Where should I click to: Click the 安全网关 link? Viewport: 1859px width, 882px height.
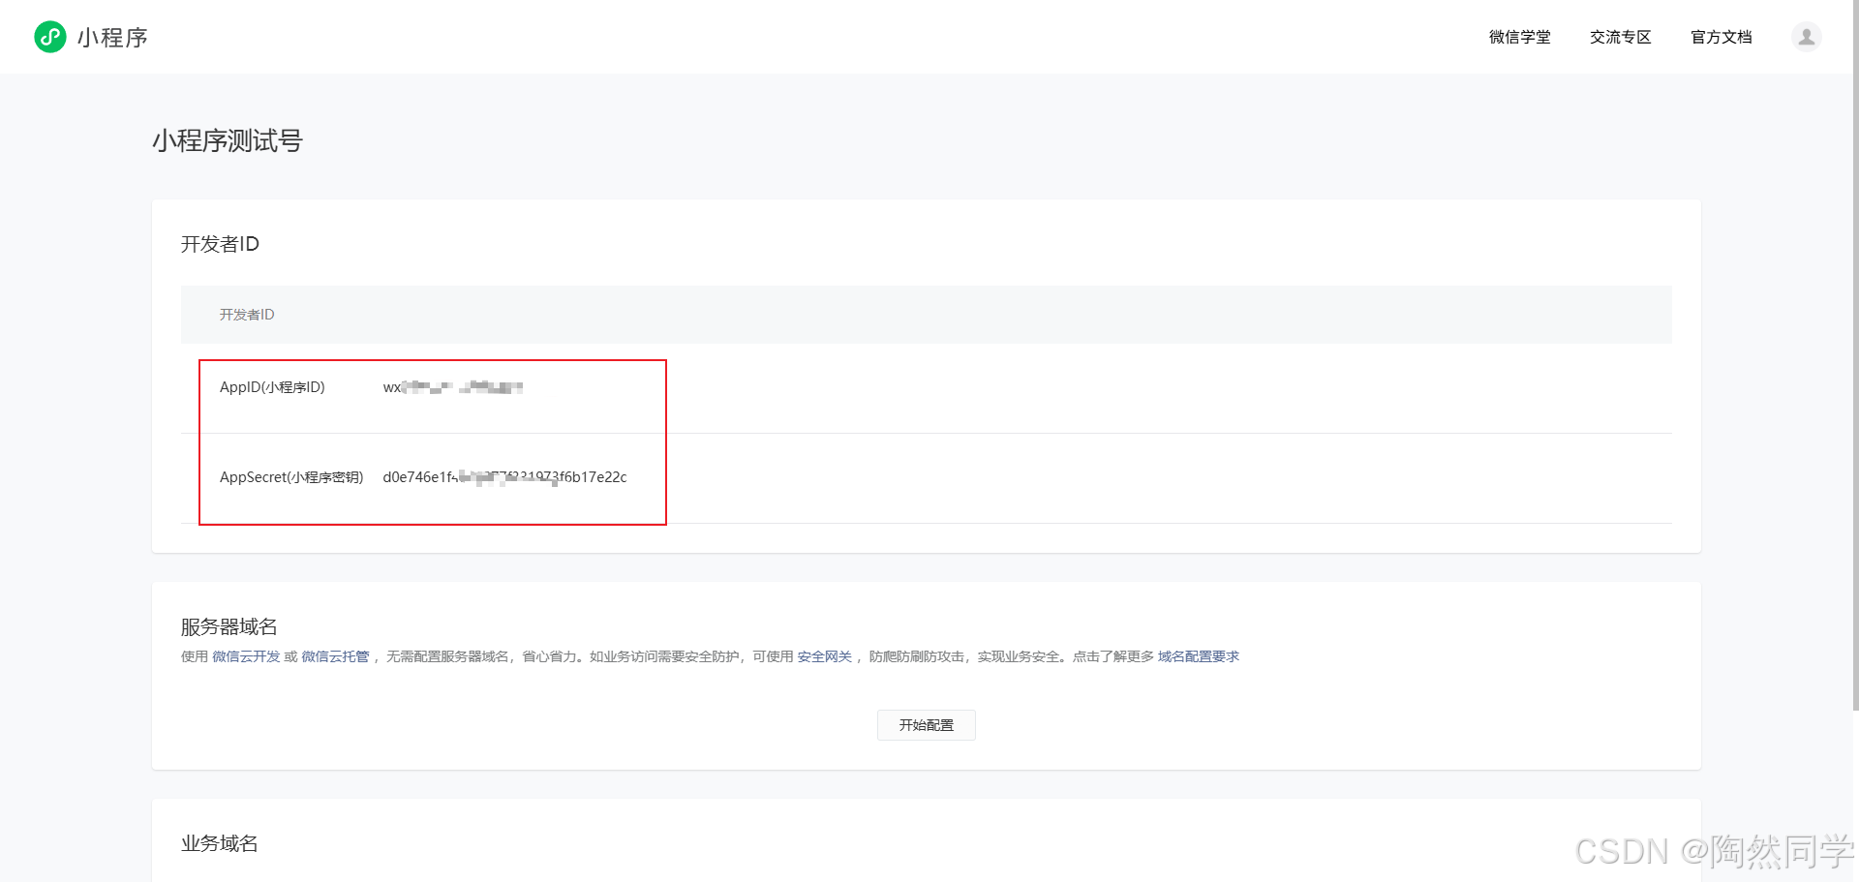824,655
